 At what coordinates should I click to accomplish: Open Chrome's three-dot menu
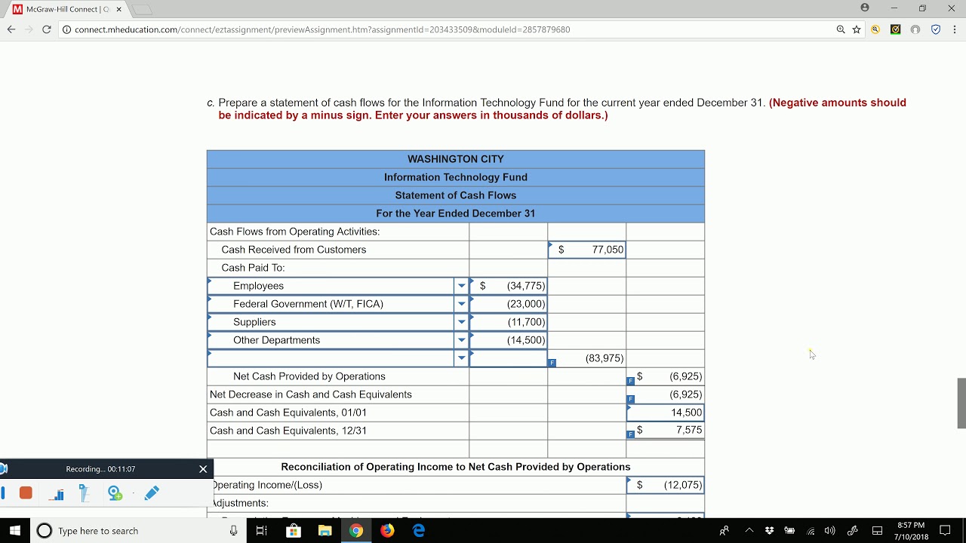point(955,29)
